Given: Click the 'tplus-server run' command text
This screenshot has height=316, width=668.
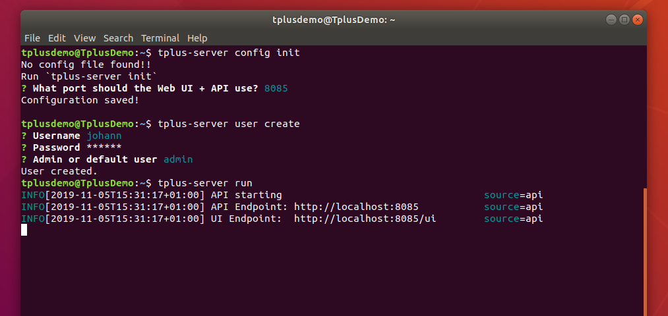Looking at the screenshot, I should coord(205,183).
